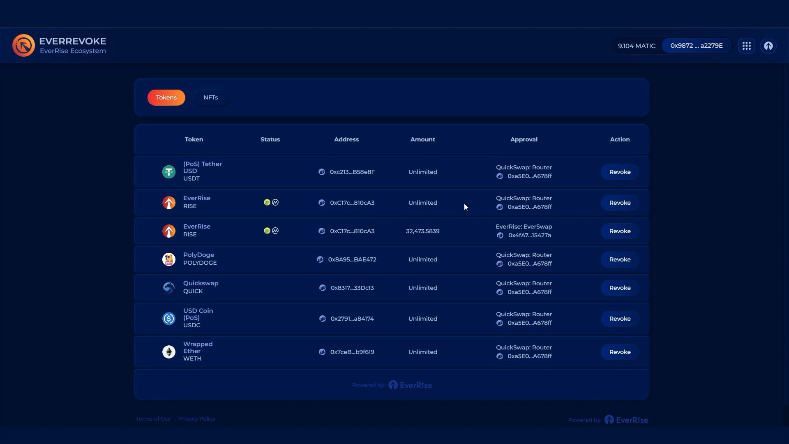Click explorer icon next to WETH router address
This screenshot has width=789, height=444.
tap(500, 356)
